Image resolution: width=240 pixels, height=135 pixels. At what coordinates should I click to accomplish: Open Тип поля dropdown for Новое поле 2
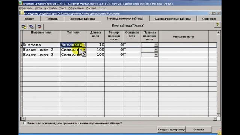pyautogui.click(x=84, y=50)
